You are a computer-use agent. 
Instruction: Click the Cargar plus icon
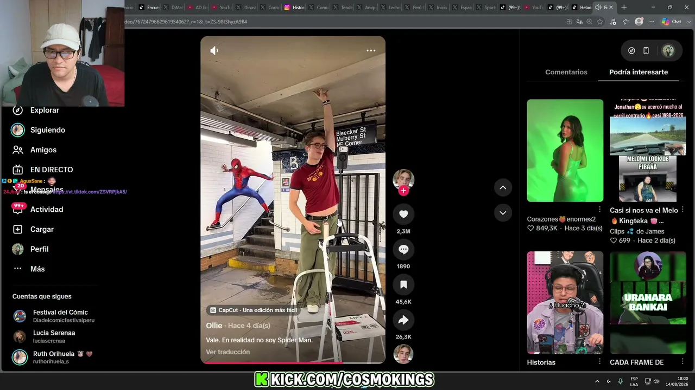pyautogui.click(x=18, y=229)
